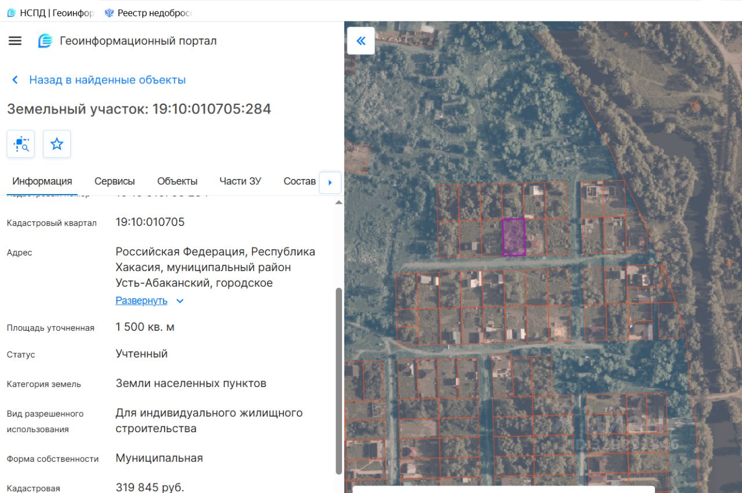This screenshot has width=742, height=493.
Task: Click scrollbar up arrow in info panel
Action: [339, 203]
